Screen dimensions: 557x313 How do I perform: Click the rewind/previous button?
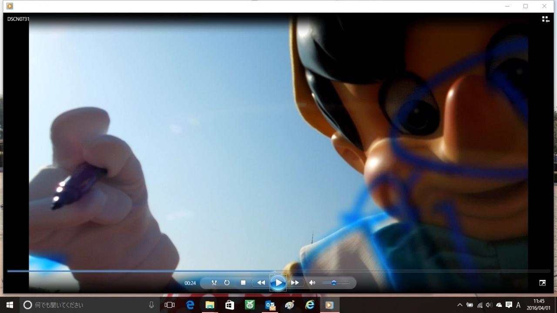point(261,283)
